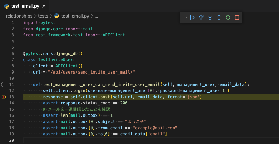
Task: Click the format='json' argument
Action: (x=184, y=97)
